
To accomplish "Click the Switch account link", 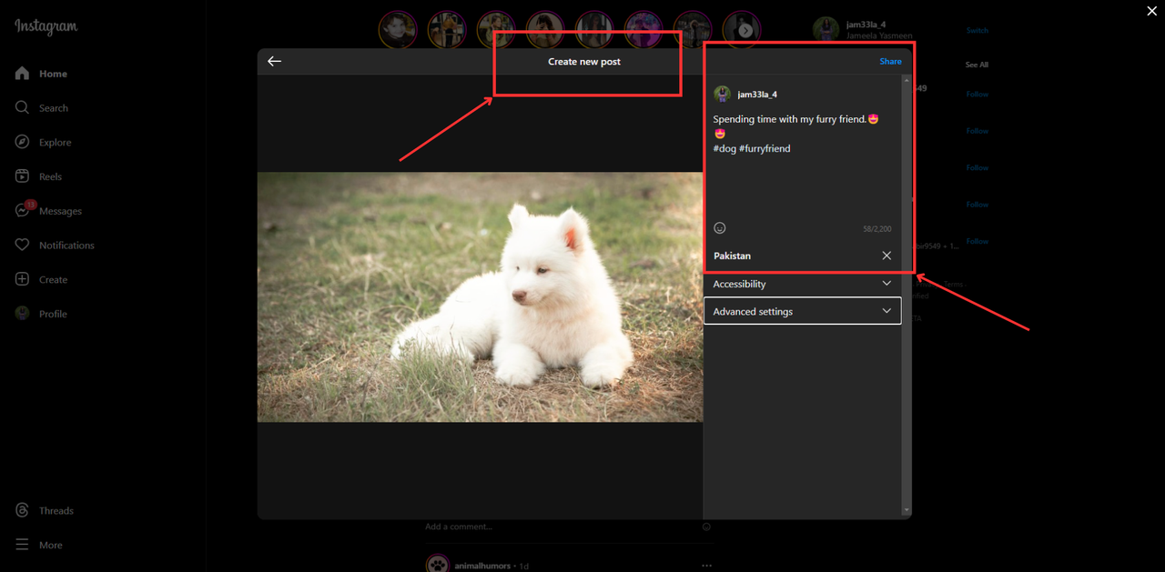I will coord(977,31).
